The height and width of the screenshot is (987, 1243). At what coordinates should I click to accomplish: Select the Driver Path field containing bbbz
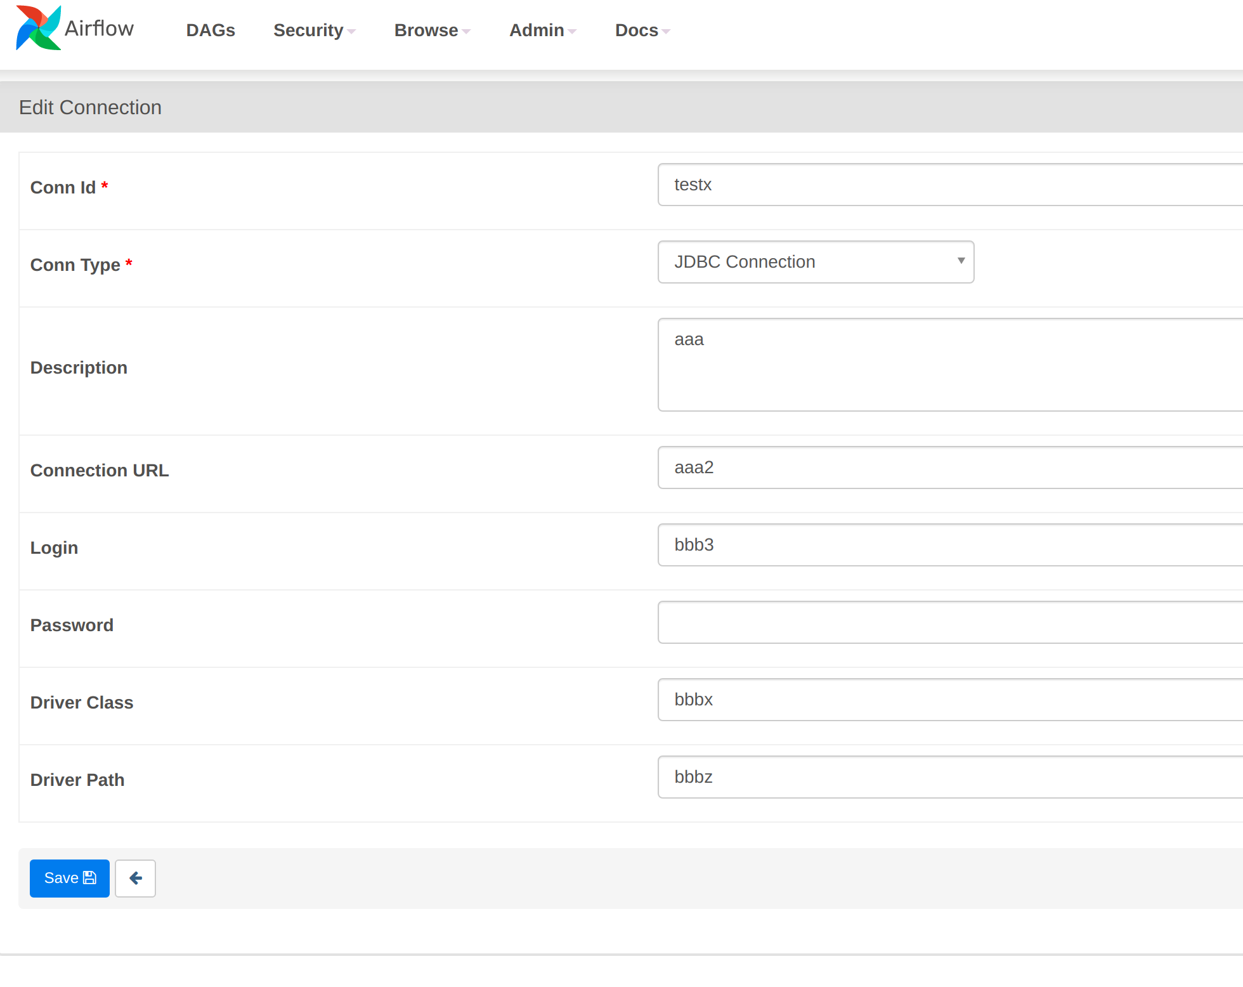(x=888, y=777)
